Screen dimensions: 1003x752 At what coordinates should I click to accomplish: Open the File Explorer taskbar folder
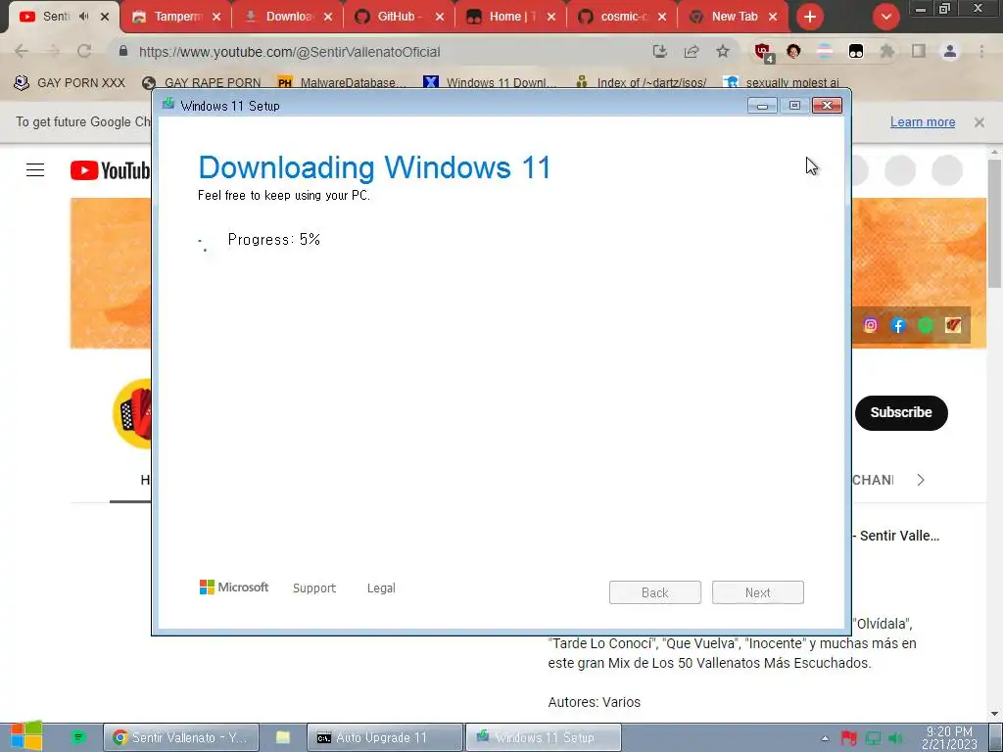click(283, 737)
